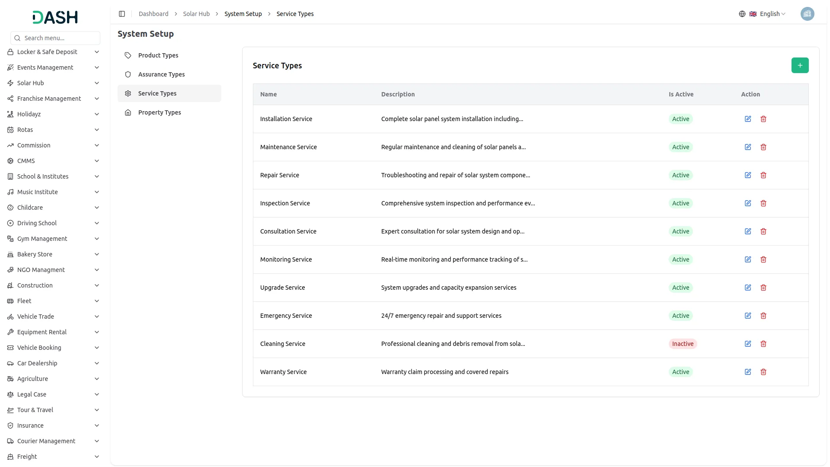
Task: Open the user avatar menu
Action: click(x=807, y=14)
